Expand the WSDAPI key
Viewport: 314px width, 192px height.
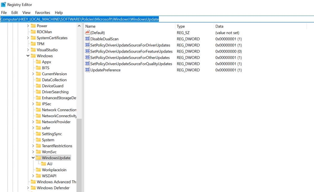[x=33, y=176]
